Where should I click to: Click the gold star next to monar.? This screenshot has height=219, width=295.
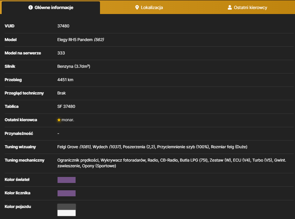(59, 120)
